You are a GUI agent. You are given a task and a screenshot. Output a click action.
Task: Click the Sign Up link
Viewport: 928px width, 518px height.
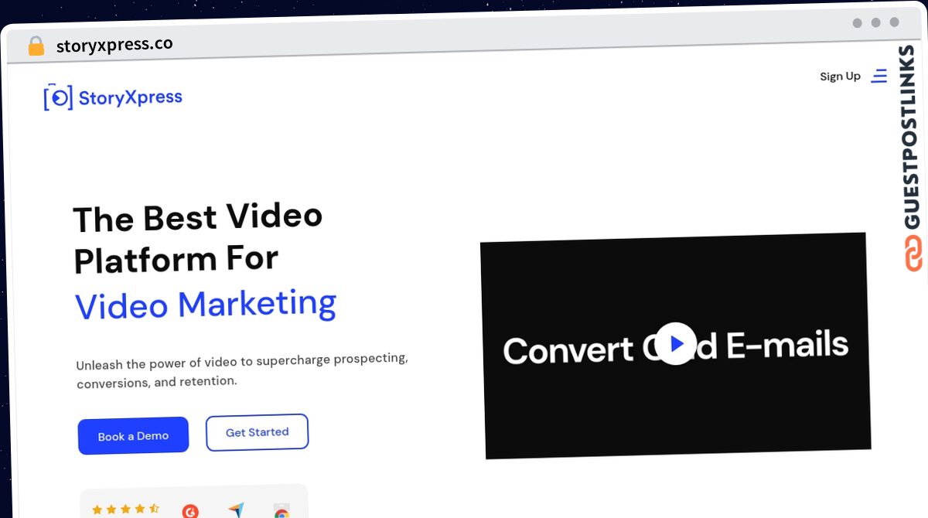click(x=840, y=76)
